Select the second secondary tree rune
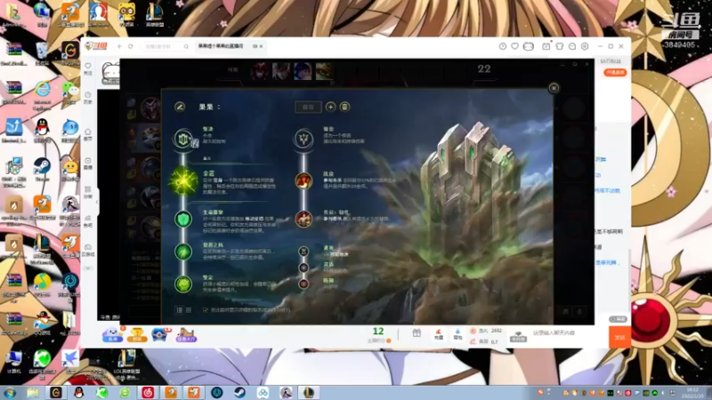The image size is (712, 400). pos(303,220)
